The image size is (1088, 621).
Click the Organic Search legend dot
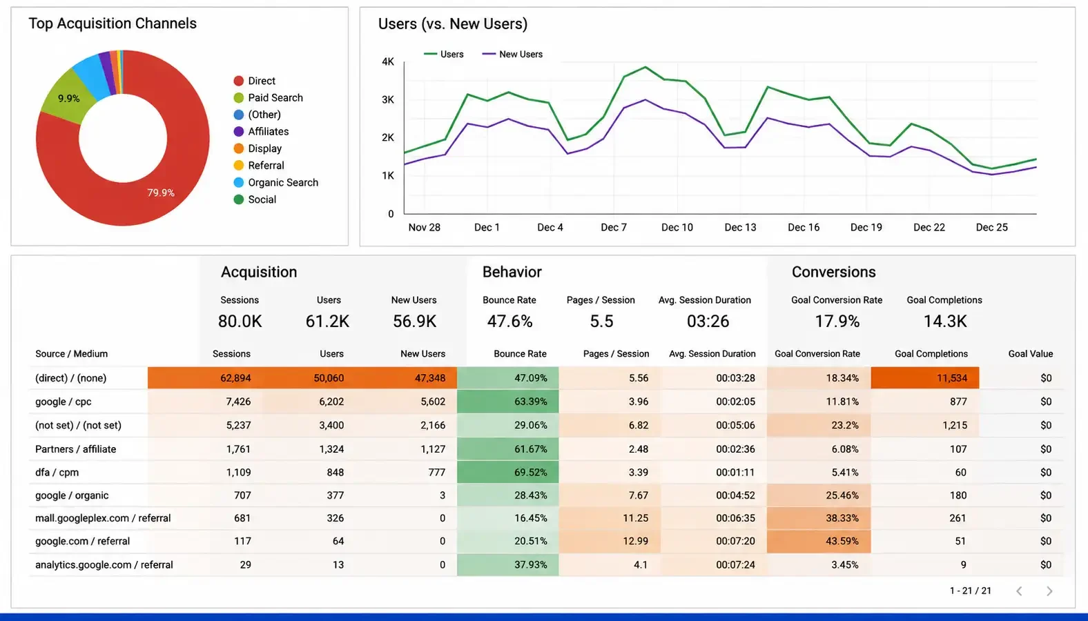pyautogui.click(x=239, y=183)
